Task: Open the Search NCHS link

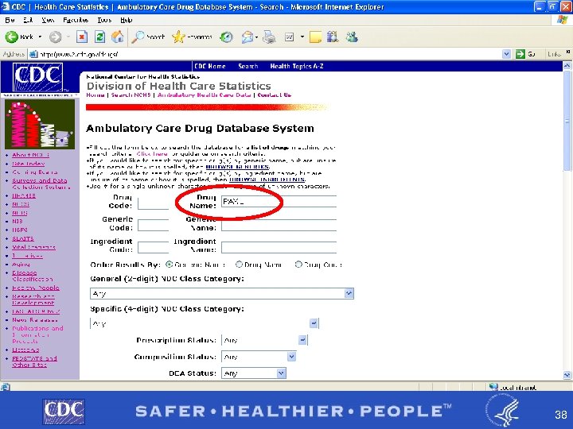Action: (x=131, y=95)
